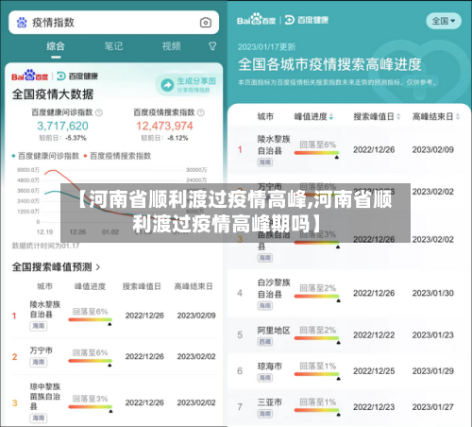Click 海南 tag under 琼海市
The height and width of the screenshot is (427, 472).
pyautogui.click(x=265, y=378)
